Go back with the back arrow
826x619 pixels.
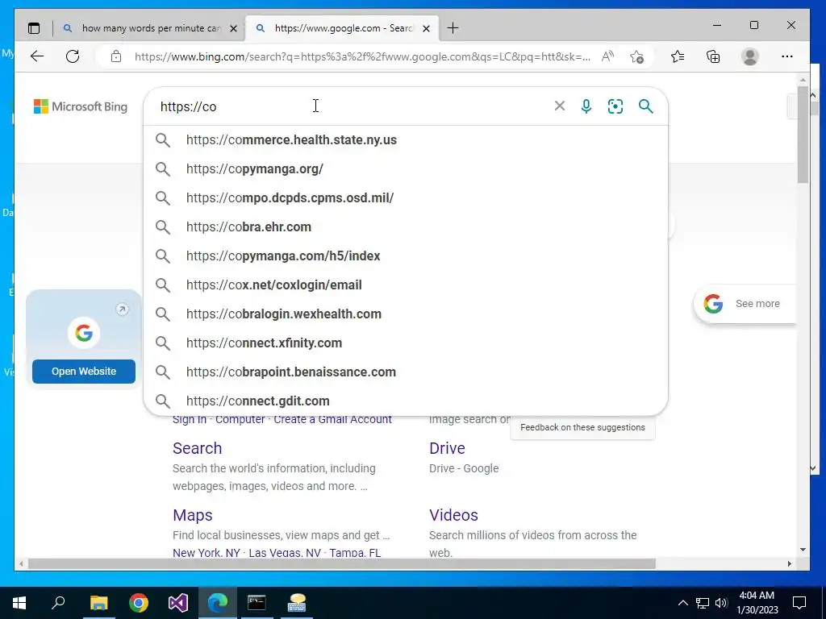click(37, 56)
